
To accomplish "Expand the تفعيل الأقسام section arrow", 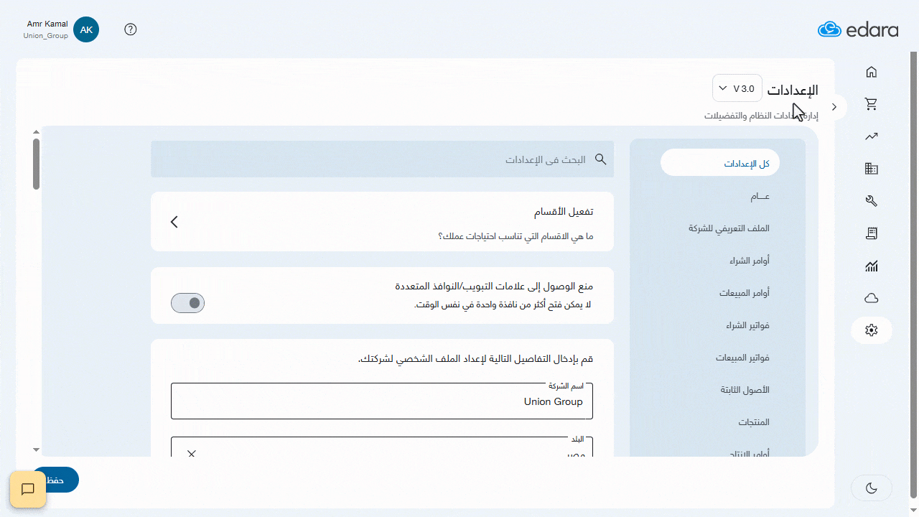I will click(174, 222).
